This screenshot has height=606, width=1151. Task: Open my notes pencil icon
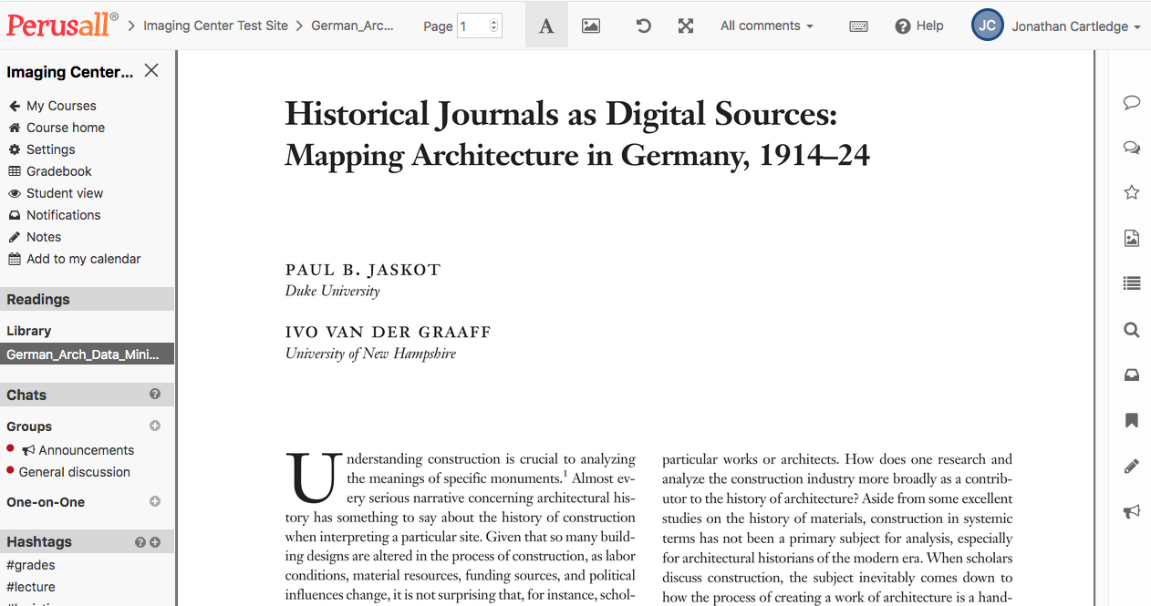[x=1132, y=467]
